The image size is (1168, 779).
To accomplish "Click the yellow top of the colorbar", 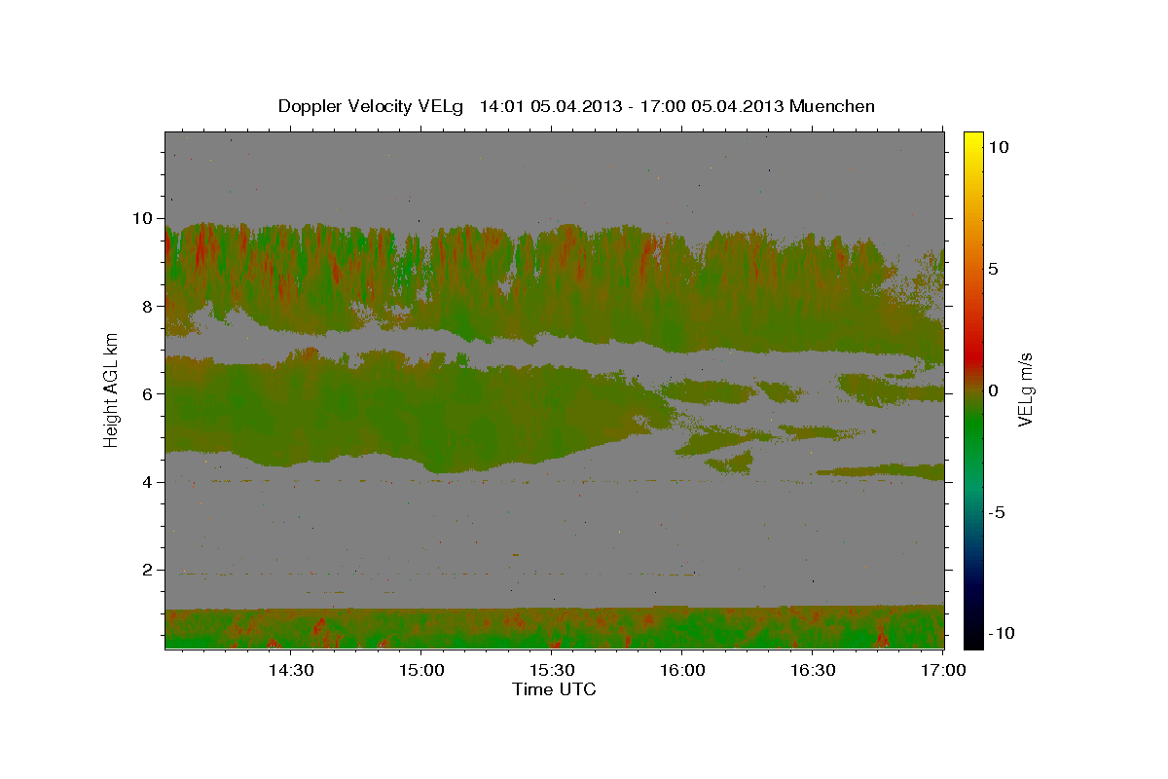I will pyautogui.click(x=973, y=141).
